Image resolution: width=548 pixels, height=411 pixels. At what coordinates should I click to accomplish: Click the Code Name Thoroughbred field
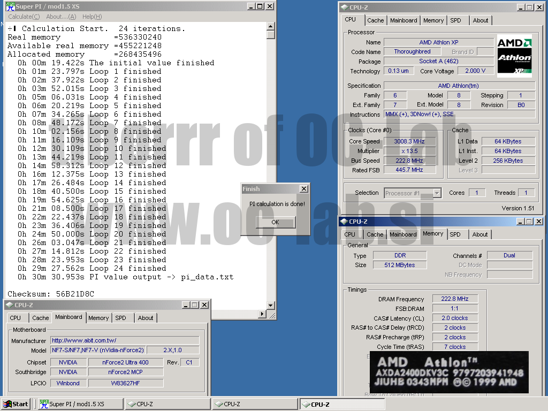413,51
